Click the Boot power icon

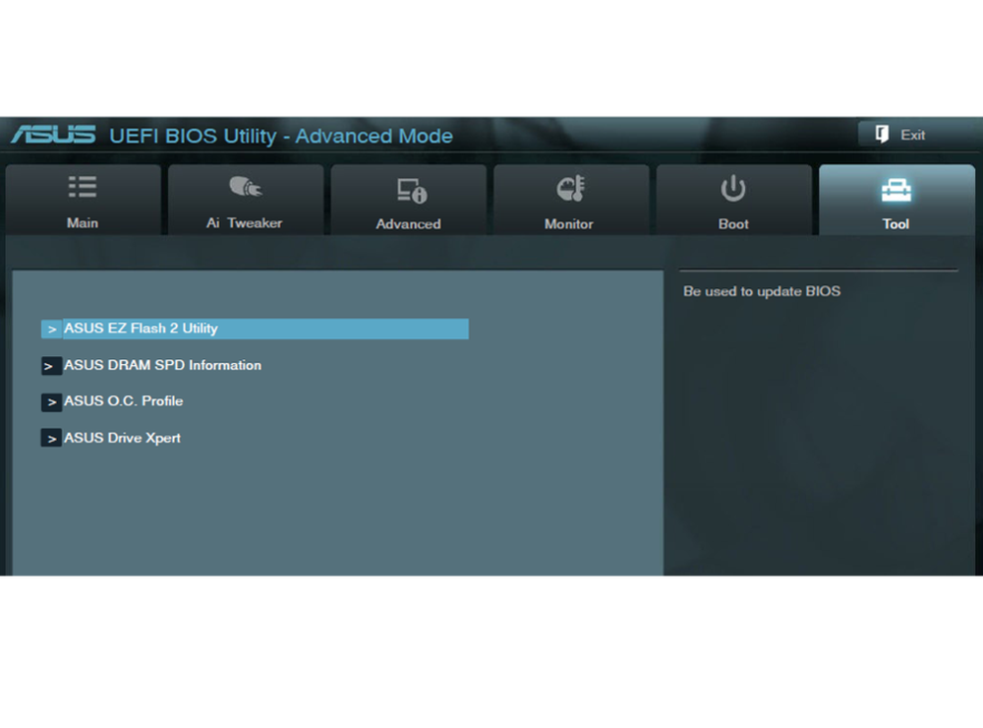click(x=733, y=188)
